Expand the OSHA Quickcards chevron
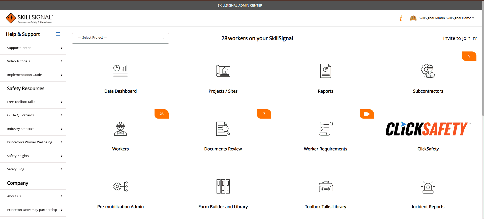Image resolution: width=484 pixels, height=219 pixels. (62, 115)
